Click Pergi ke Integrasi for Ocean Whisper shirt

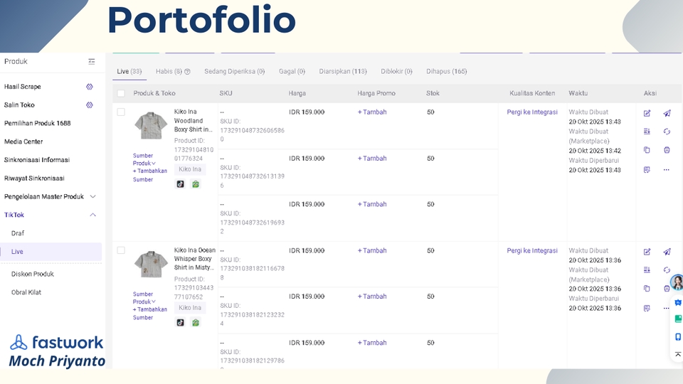[532, 250]
